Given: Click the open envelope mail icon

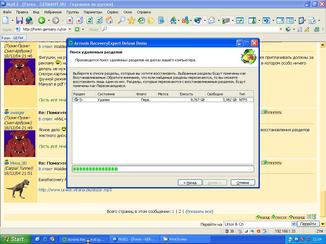Looking at the screenshot, I should [212, 20].
